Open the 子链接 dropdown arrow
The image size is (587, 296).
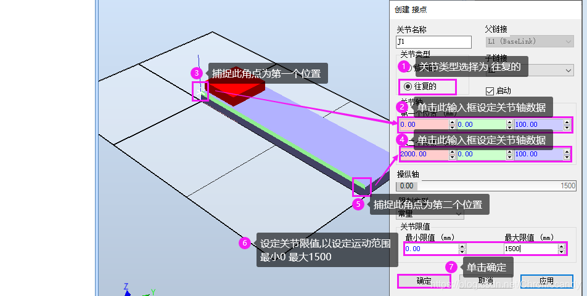coord(569,70)
